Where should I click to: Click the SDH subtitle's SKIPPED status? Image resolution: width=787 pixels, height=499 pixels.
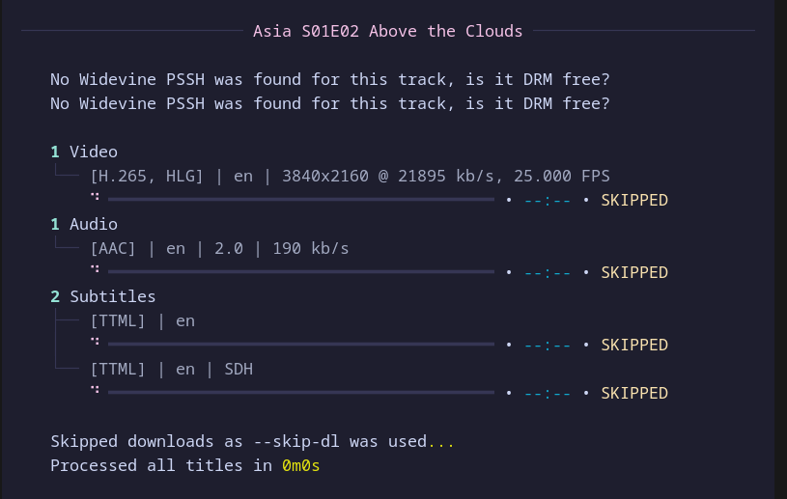coord(634,393)
